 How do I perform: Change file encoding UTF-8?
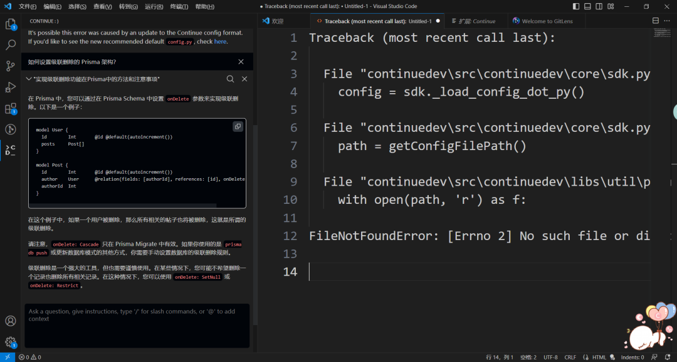(550, 357)
